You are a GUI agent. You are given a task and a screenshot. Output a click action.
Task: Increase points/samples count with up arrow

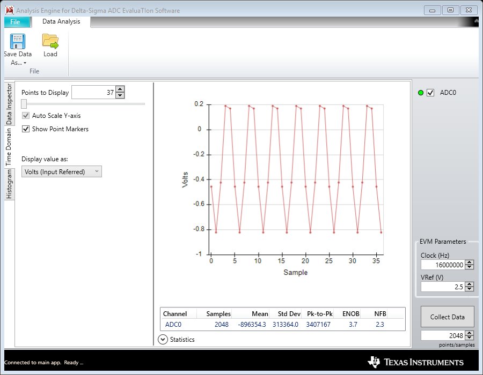pos(470,333)
